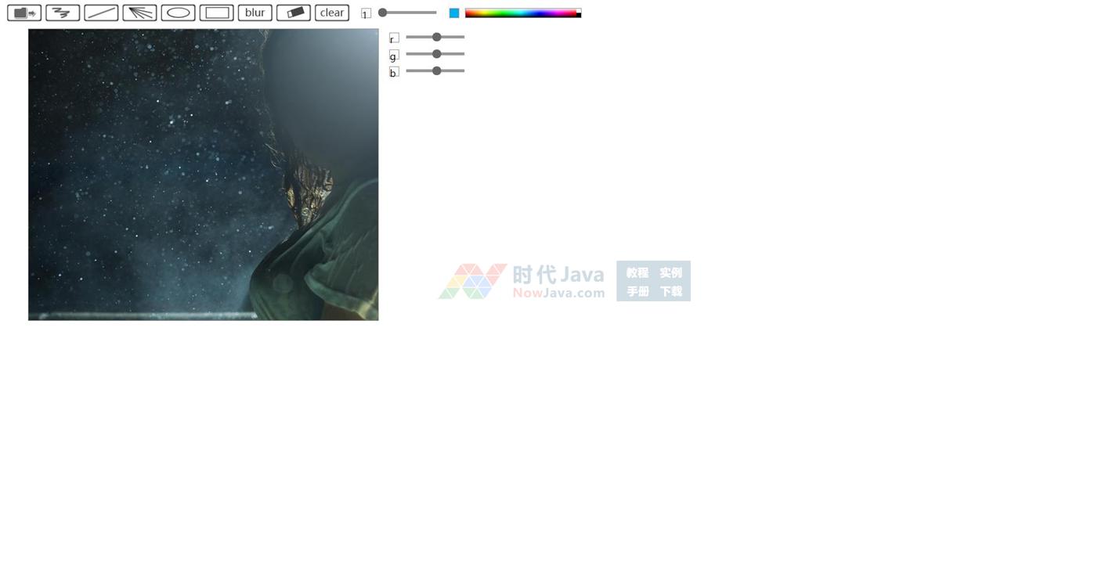
Task: Select the ellipse shape tool
Action: (x=178, y=13)
